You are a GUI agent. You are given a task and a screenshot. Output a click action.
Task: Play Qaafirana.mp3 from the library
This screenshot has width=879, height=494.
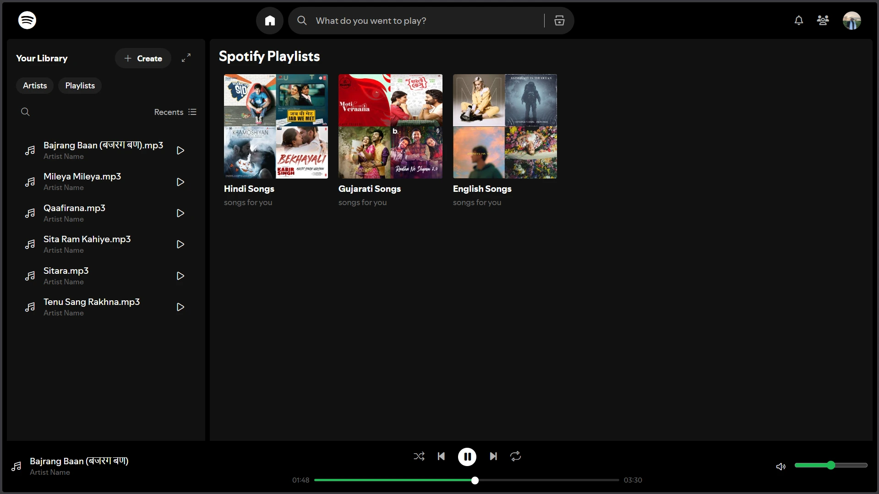click(180, 213)
